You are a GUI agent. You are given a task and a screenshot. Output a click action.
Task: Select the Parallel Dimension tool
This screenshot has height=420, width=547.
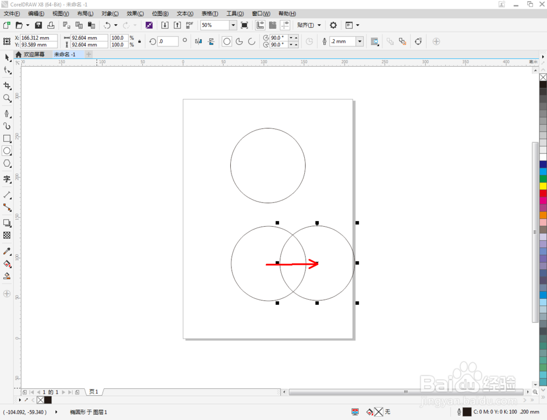point(7,194)
